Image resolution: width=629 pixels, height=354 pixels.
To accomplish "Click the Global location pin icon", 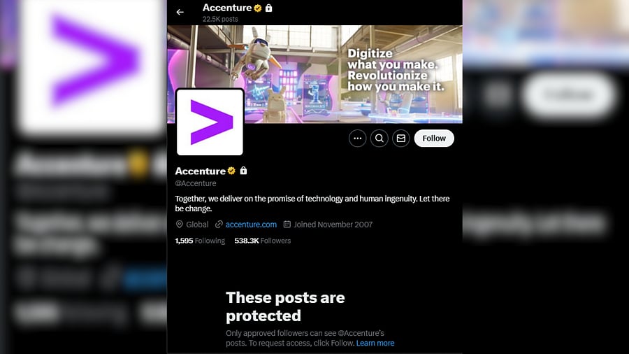I will click(180, 225).
